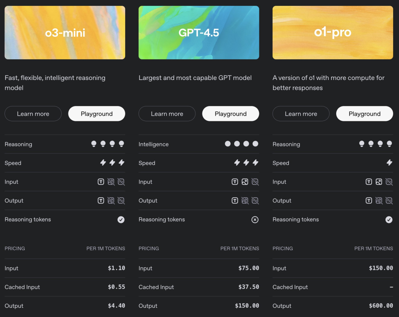Click o1-pro disabled audio output icon
The image size is (399, 317).
click(x=389, y=201)
